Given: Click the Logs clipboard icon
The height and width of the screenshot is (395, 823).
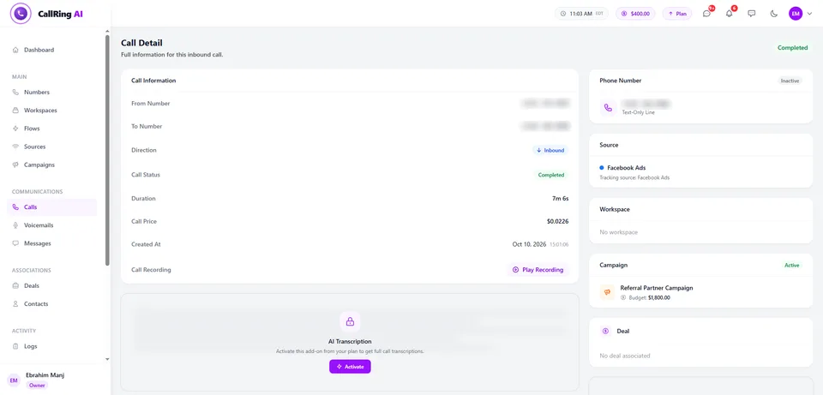Looking at the screenshot, I should (15, 346).
